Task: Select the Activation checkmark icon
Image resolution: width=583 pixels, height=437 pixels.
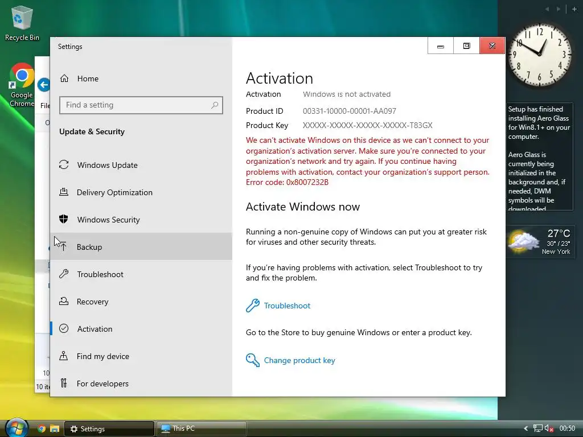Action: [64, 328]
